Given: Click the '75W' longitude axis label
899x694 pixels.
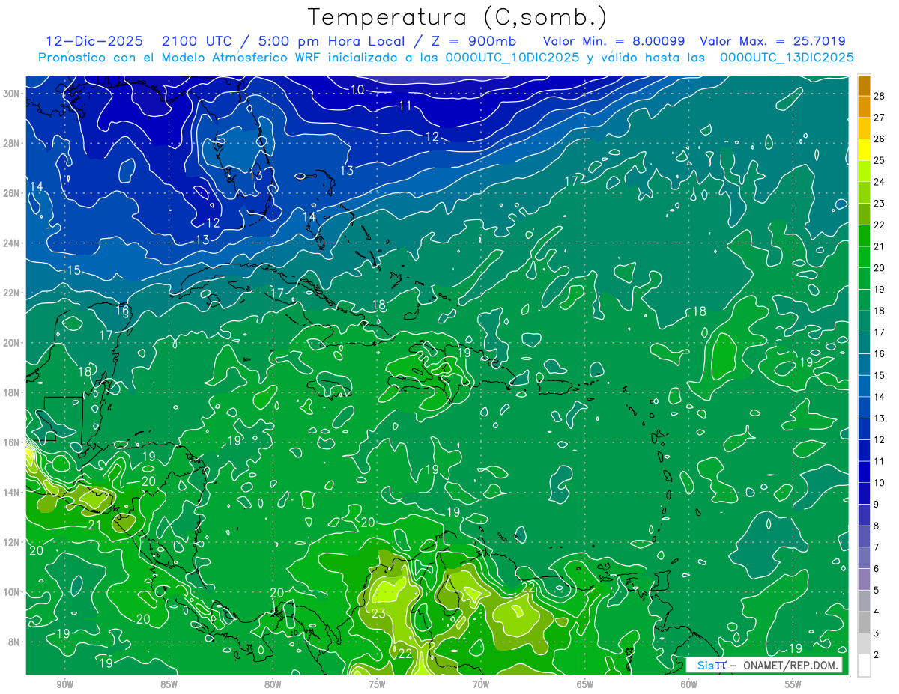Looking at the screenshot, I should [377, 684].
